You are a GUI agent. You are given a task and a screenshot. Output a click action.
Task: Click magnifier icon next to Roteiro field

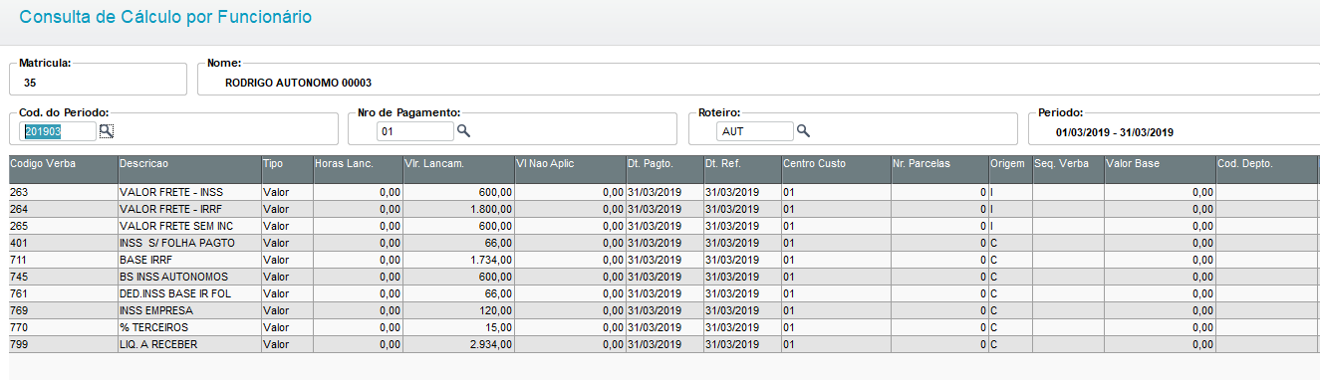[803, 130]
